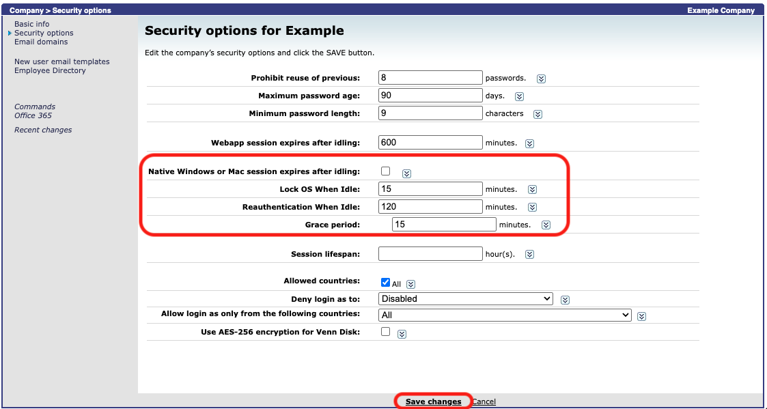
Task: Open help for Use AES-256 encryption option
Action: (x=402, y=334)
